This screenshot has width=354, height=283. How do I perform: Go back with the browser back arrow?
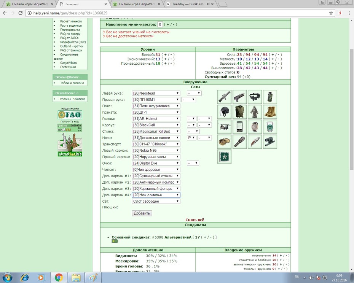click(x=5, y=13)
